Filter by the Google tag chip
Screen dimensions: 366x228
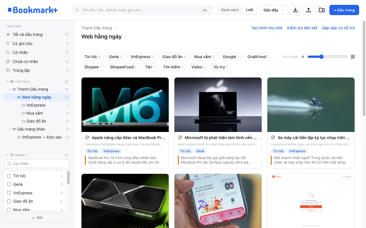tap(231, 57)
